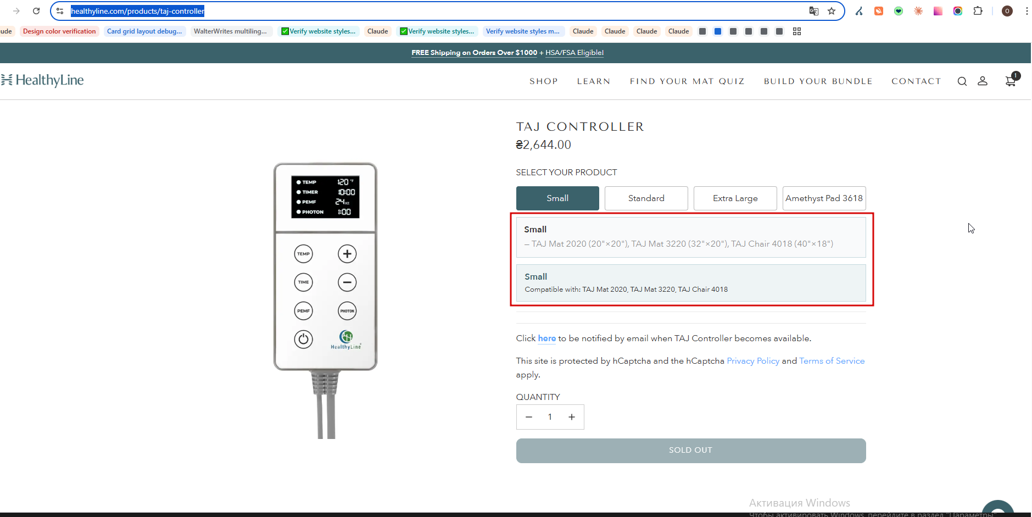Open the dark blue extension beside the address bar

pos(859,11)
